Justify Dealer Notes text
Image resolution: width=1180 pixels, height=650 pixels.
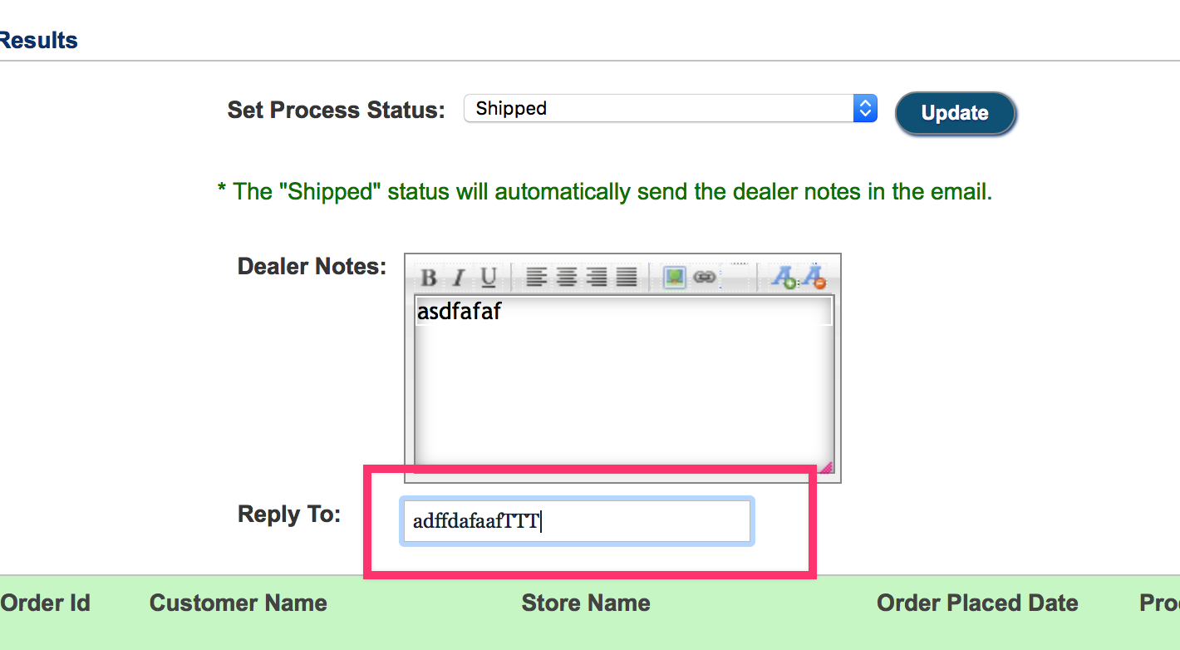pos(627,277)
